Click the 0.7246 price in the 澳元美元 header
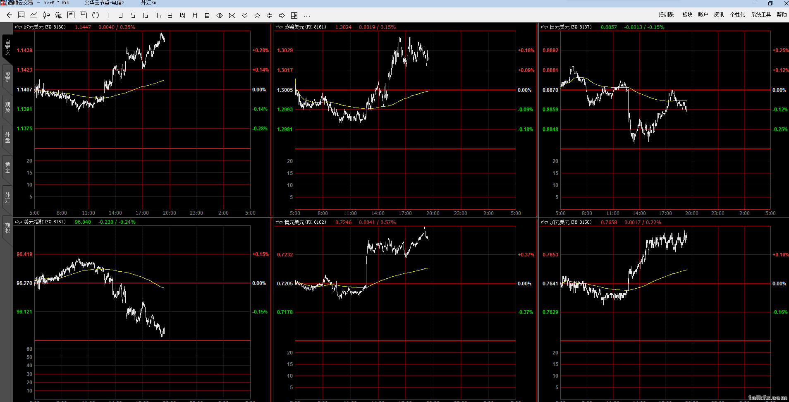789x402 pixels. [343, 223]
